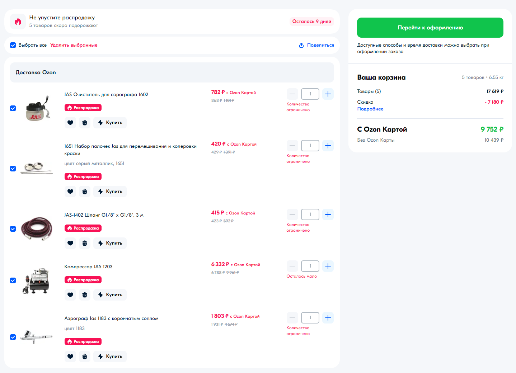Buy the JAS-1402 Шланг instantly
This screenshot has width=516, height=373.
(110, 243)
